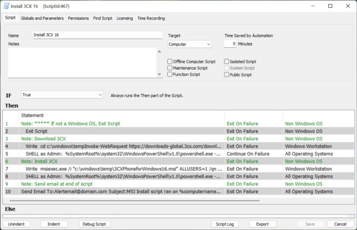Expand the IF condition True dropdown
357x230 pixels.
(x=62, y=95)
